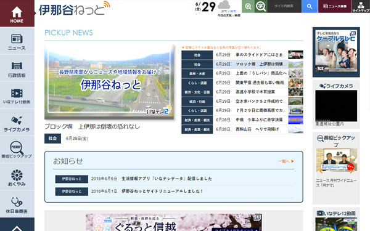Select the smaller text-size magnifier icon
Screen dimensions: 370x231
pos(248,6)
